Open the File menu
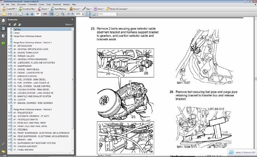This screenshot has width=257, height=157. (x=3, y=4)
